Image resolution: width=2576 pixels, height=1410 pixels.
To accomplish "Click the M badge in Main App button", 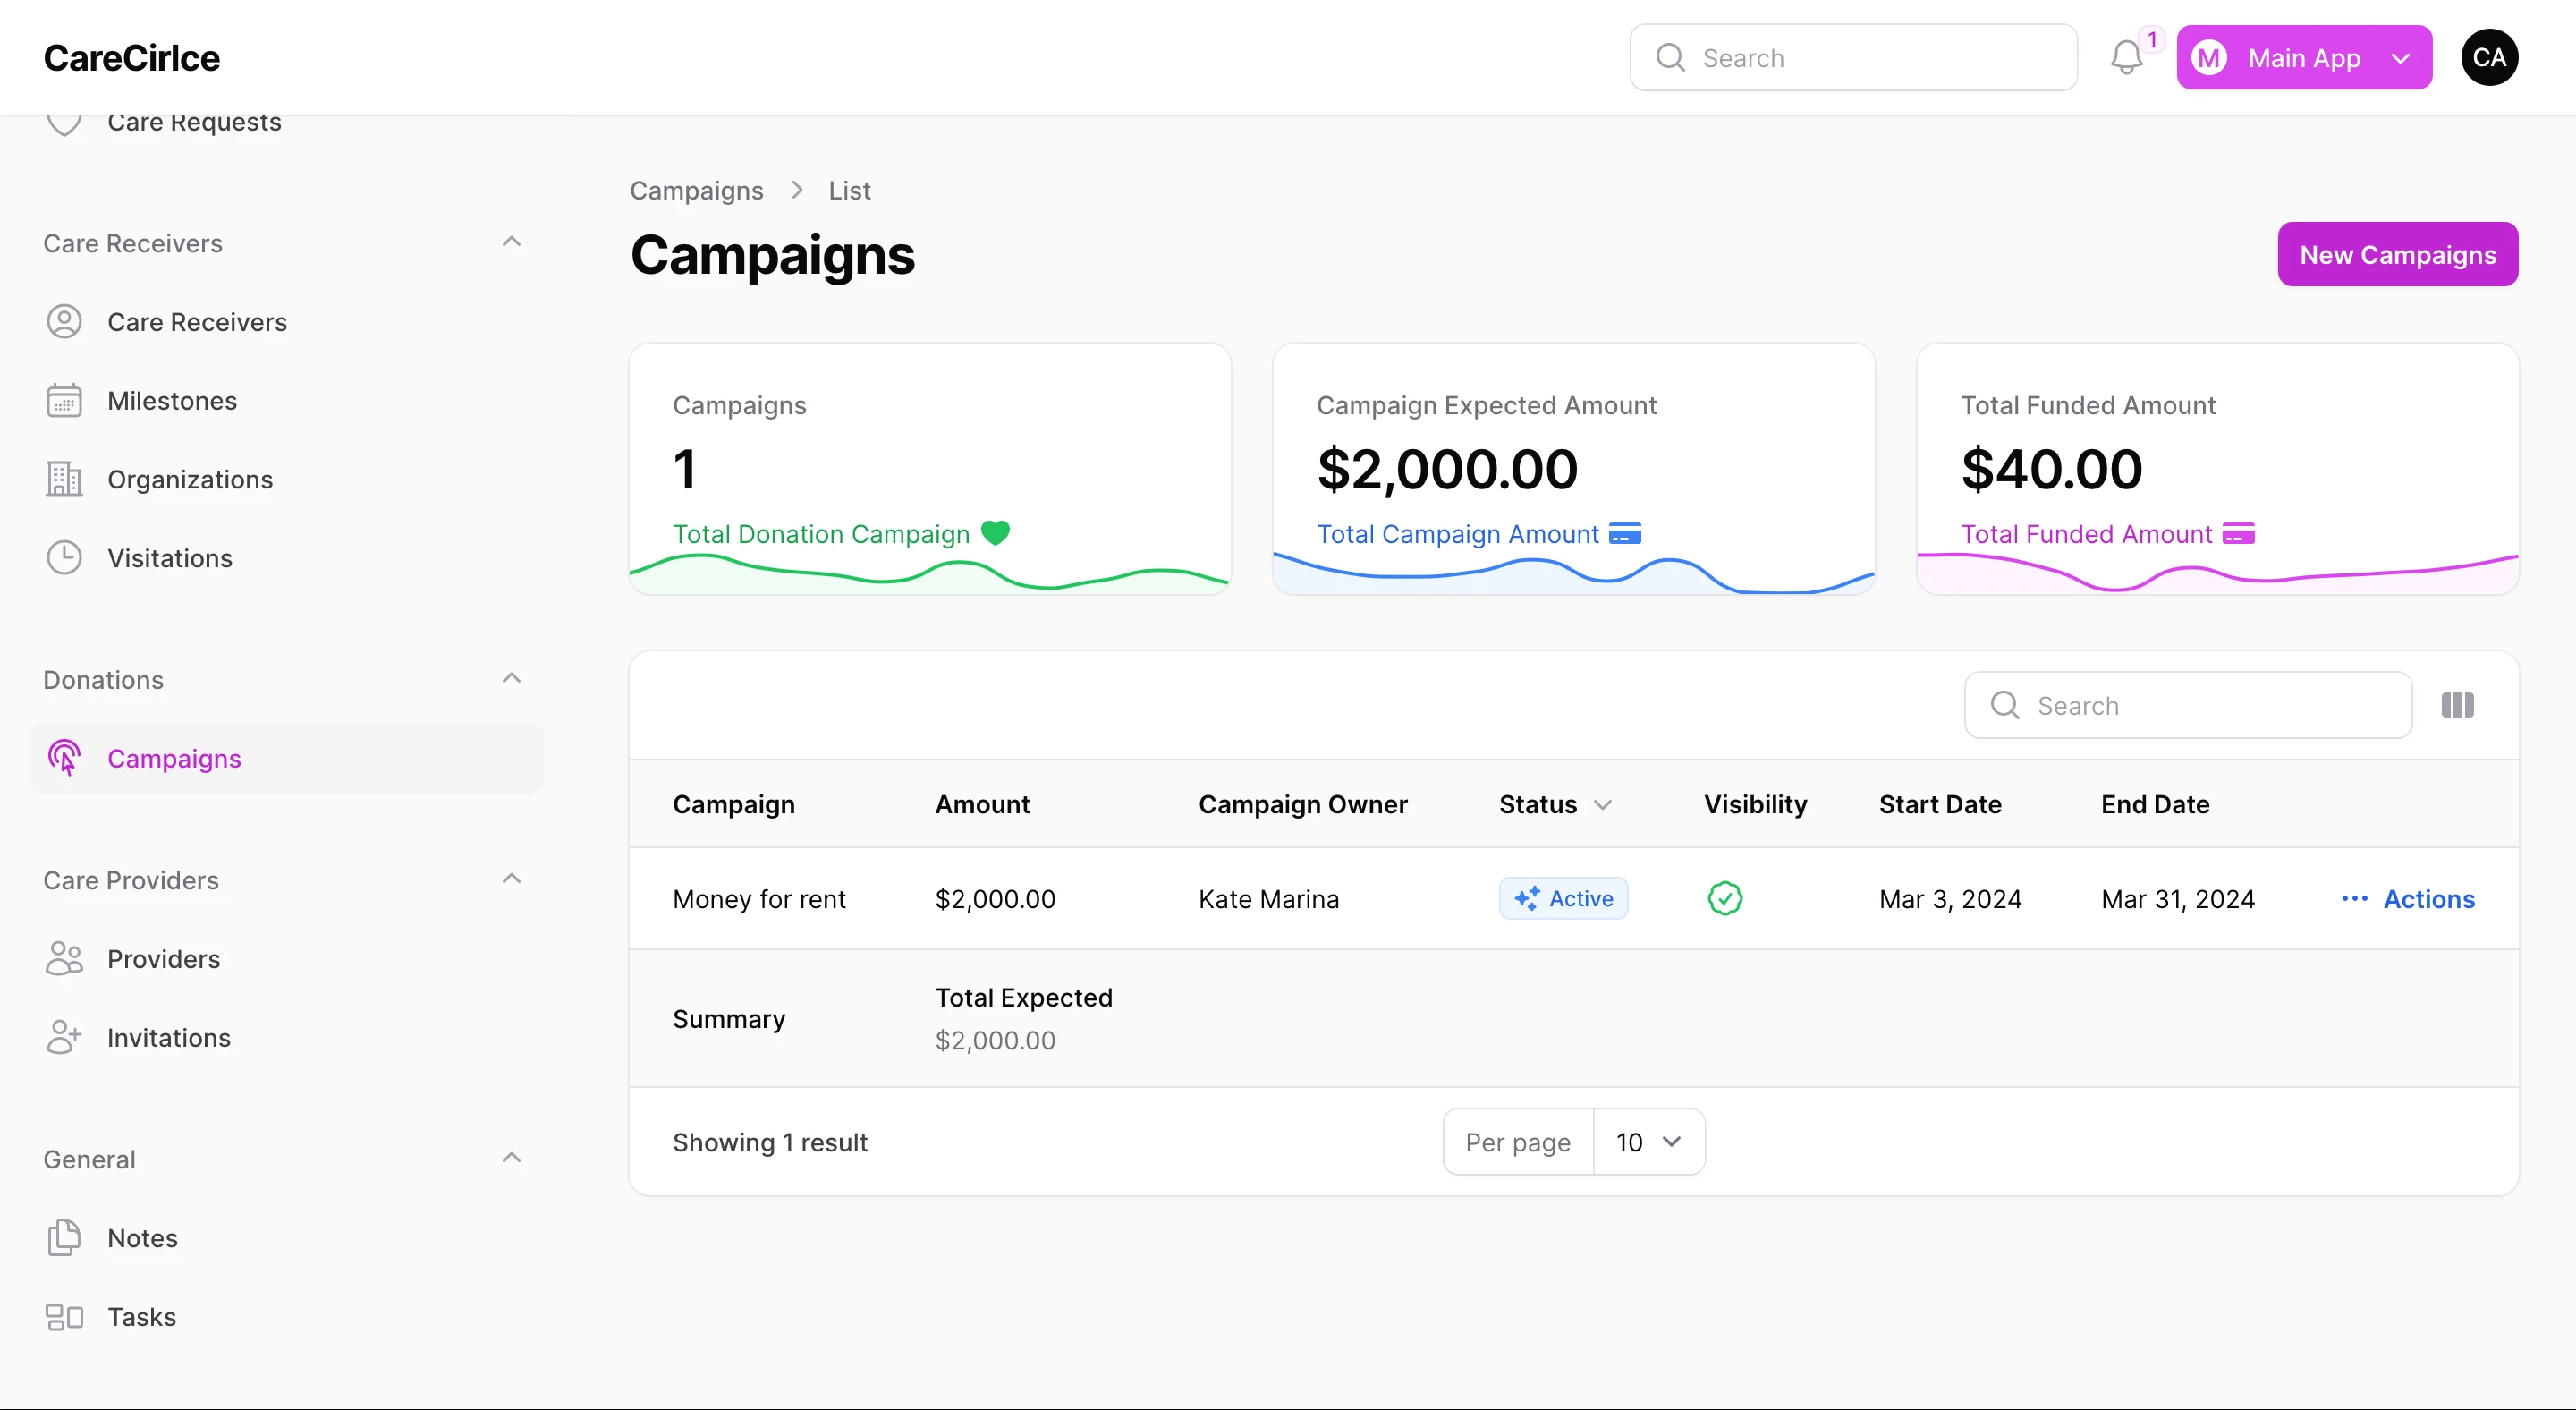I will 2209,58.
